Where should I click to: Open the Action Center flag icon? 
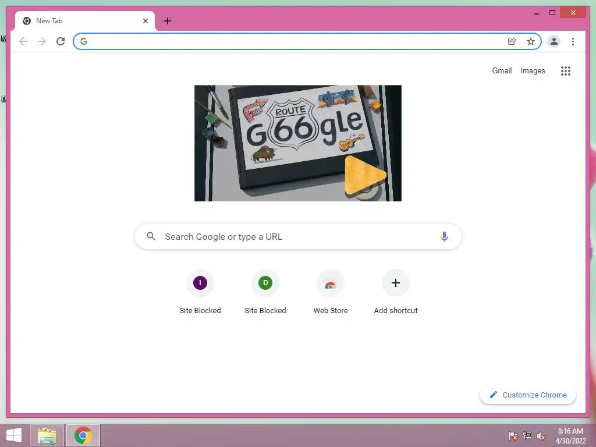coord(513,435)
